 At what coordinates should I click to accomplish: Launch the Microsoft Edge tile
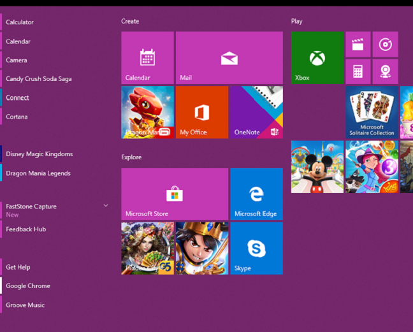point(257,194)
